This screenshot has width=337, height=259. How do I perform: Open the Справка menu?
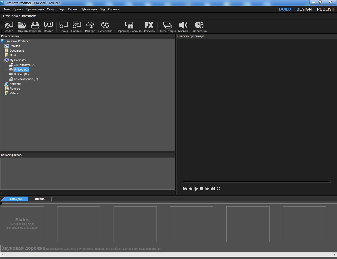(x=114, y=9)
